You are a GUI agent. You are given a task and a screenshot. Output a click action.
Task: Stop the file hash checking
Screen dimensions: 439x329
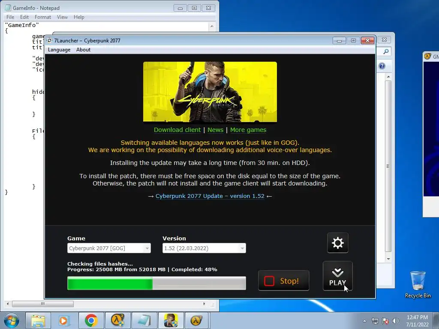[284, 281]
